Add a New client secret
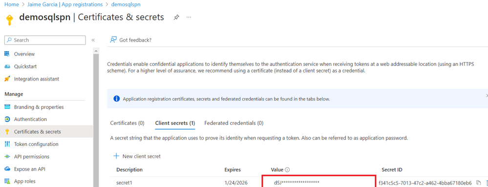Screen dimensions: 488x187 pyautogui.click(x=137, y=156)
